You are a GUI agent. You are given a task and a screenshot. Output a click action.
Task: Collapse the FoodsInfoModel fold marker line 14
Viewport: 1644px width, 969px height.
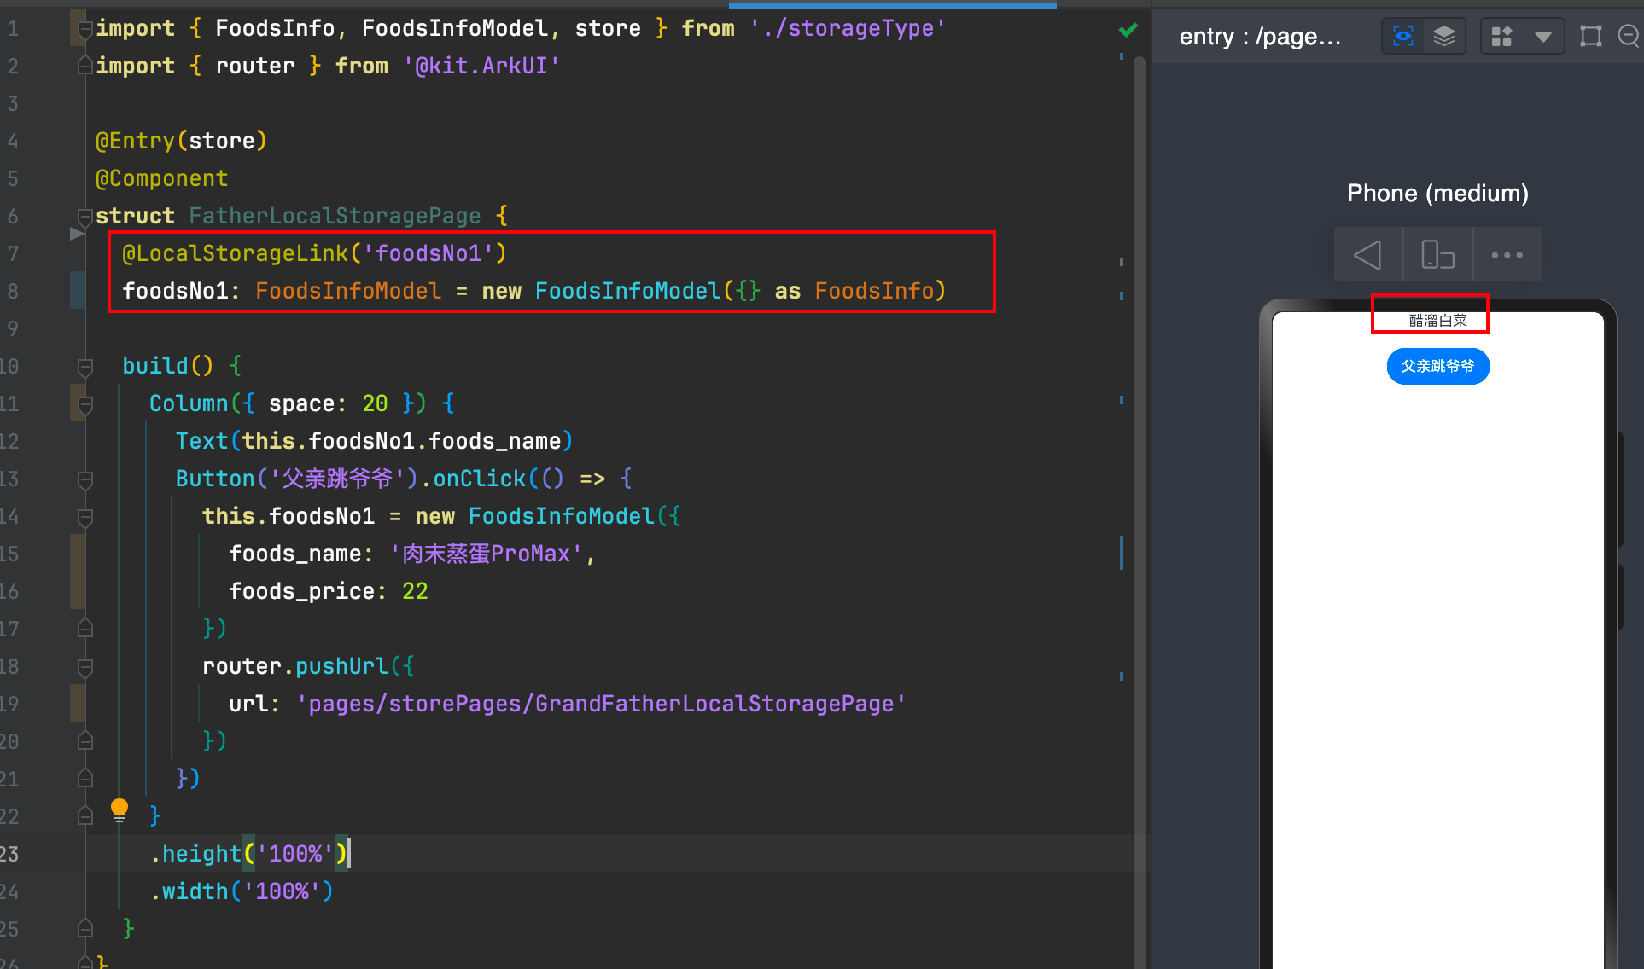[x=85, y=517]
